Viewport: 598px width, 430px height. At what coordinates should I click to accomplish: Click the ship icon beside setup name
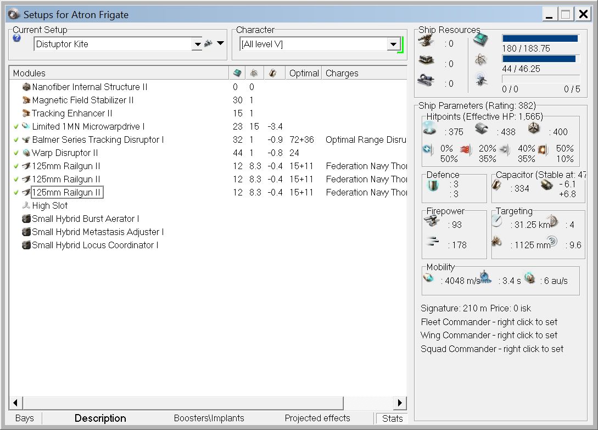tap(208, 44)
